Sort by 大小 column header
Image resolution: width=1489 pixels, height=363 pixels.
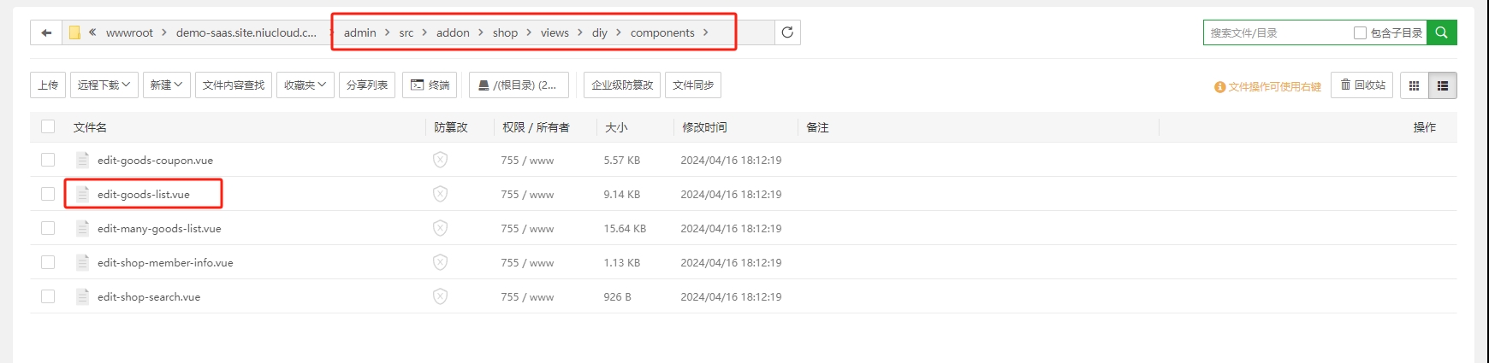tap(616, 127)
